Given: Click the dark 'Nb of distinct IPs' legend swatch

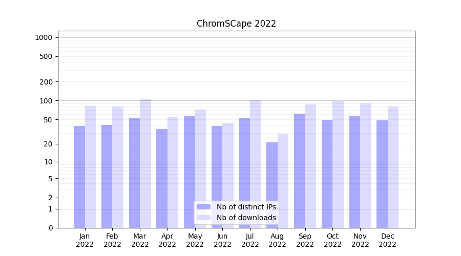Looking at the screenshot, I should (203, 207).
